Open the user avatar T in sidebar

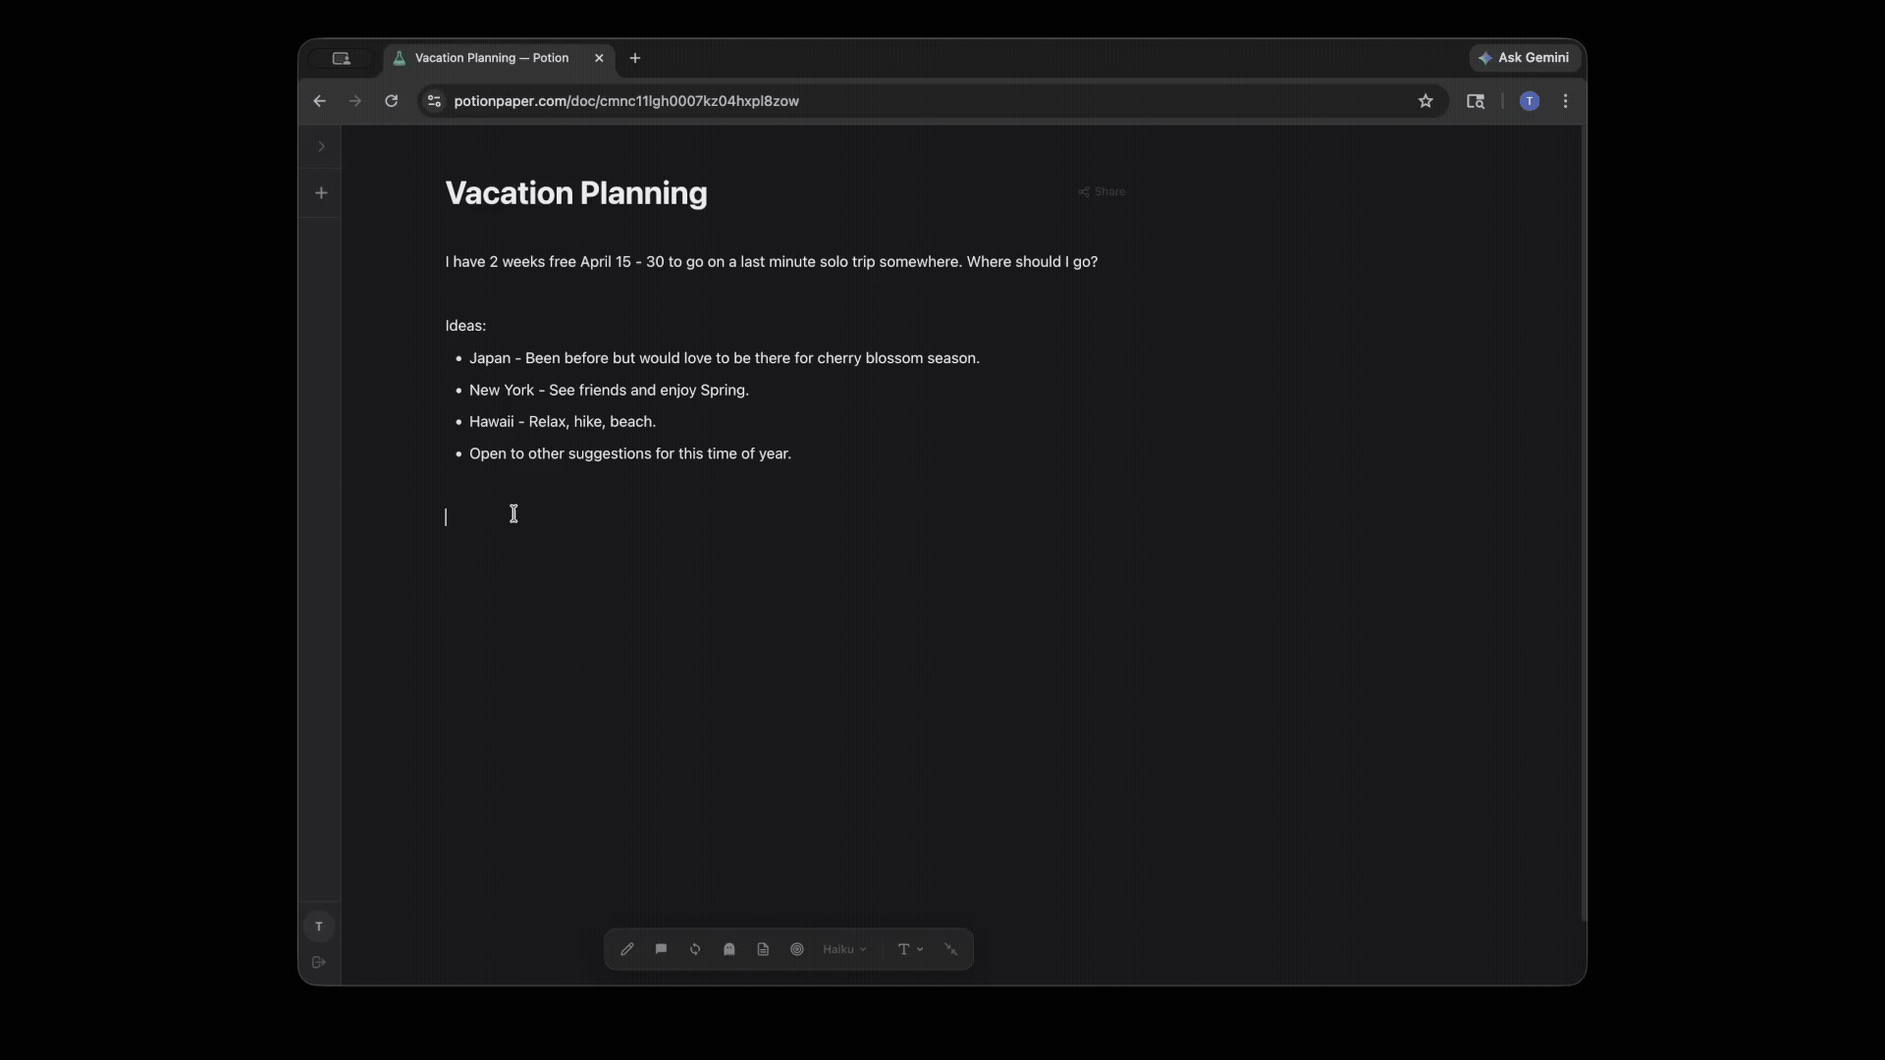click(x=319, y=927)
